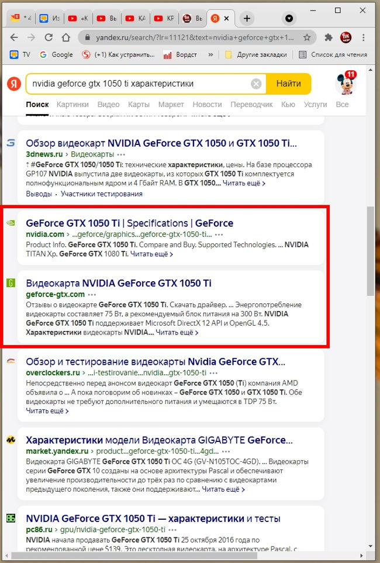Switch to Картинки results
380x563 pixels.
point(72,105)
